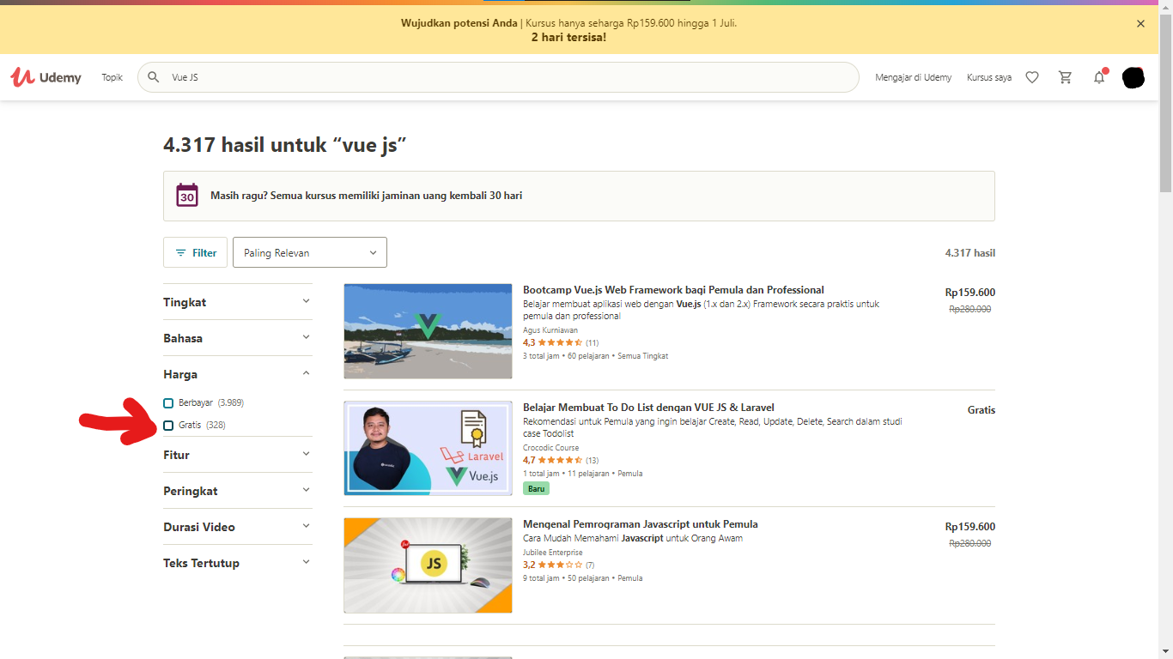The height and width of the screenshot is (659, 1173).
Task: Expand the Peringkat filter section
Action: (238, 491)
